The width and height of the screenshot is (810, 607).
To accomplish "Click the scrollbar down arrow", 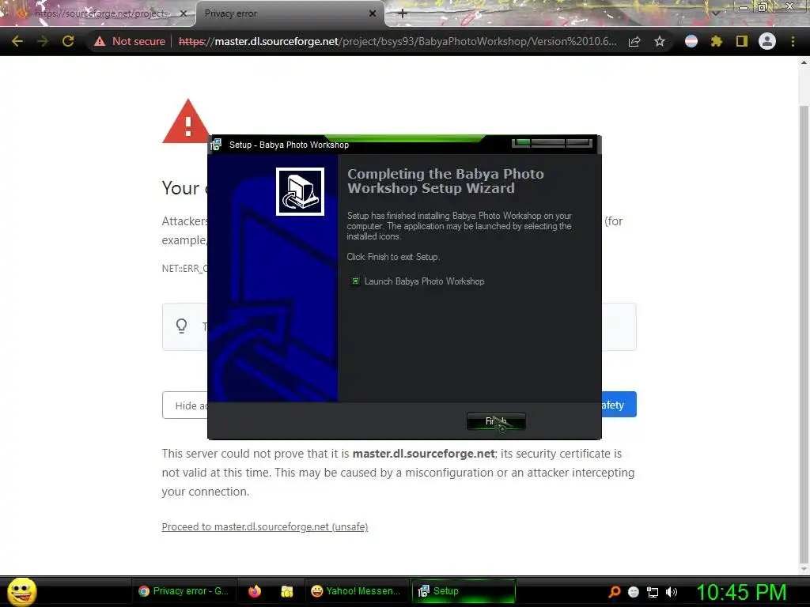I will [x=804, y=569].
